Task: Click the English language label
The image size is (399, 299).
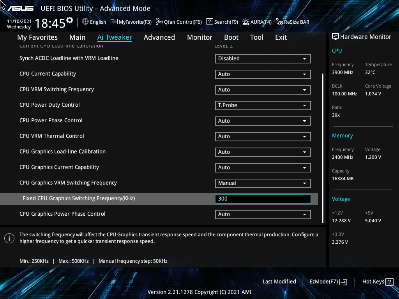Action: (x=98, y=22)
